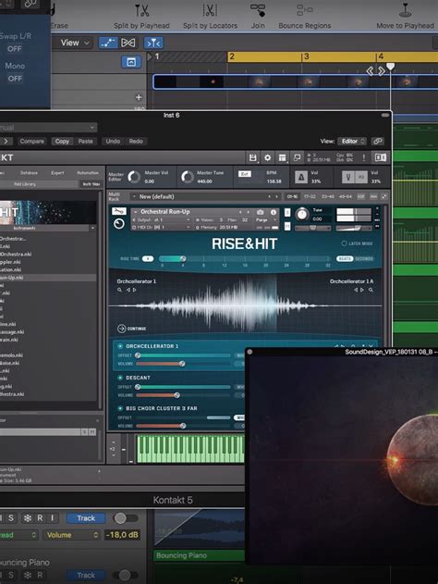Open Kontakt options gear icon
This screenshot has height=584, width=438.
point(268,158)
